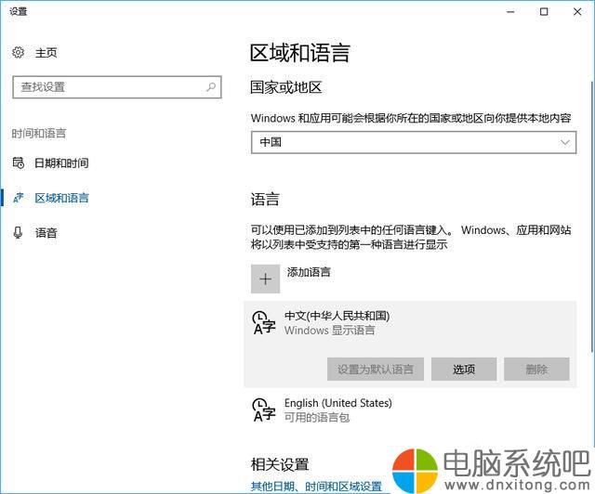Viewport: 595px width, 494px height.
Task: Minimize the 设置 window
Action: (x=510, y=12)
